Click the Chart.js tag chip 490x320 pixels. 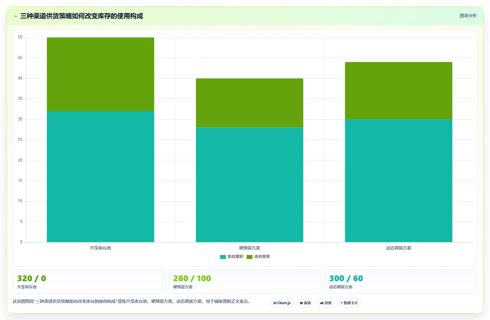(282, 303)
